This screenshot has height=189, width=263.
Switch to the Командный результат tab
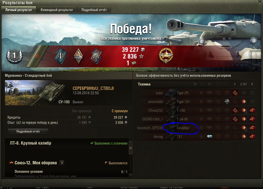pos(57,10)
